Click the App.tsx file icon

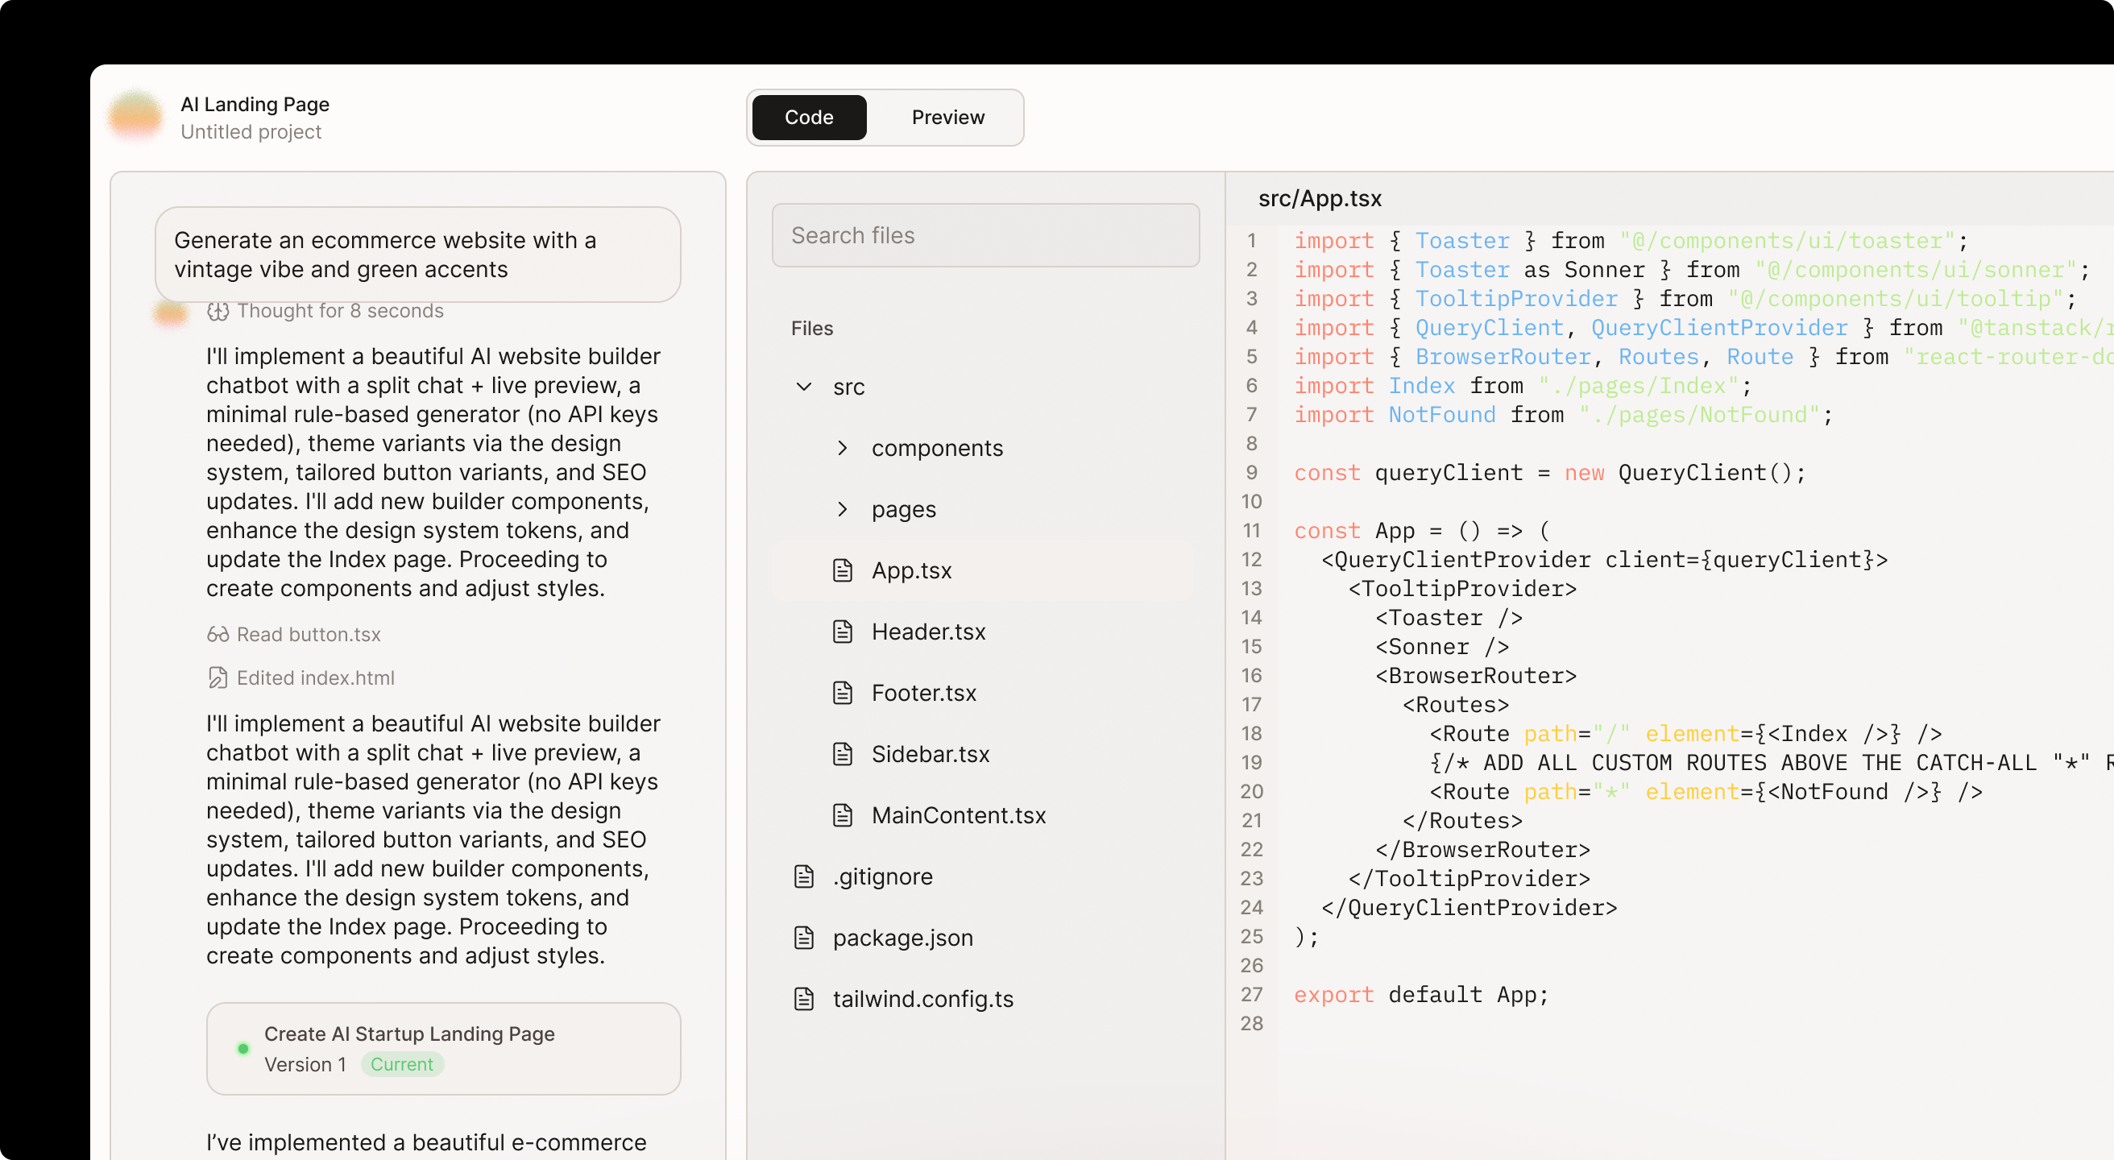pyautogui.click(x=842, y=570)
